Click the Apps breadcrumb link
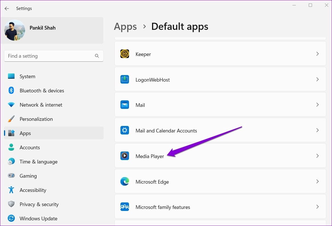The width and height of the screenshot is (332, 226). point(125,27)
